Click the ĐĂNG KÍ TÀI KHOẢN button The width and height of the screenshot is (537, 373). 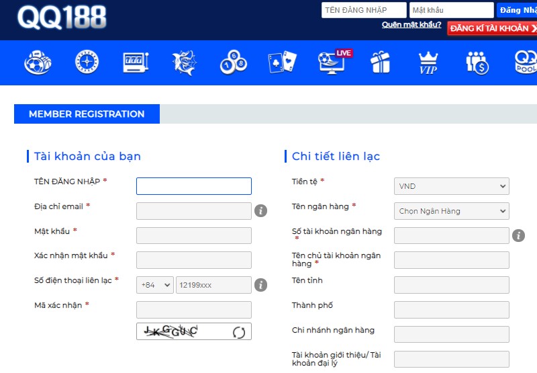tap(492, 28)
